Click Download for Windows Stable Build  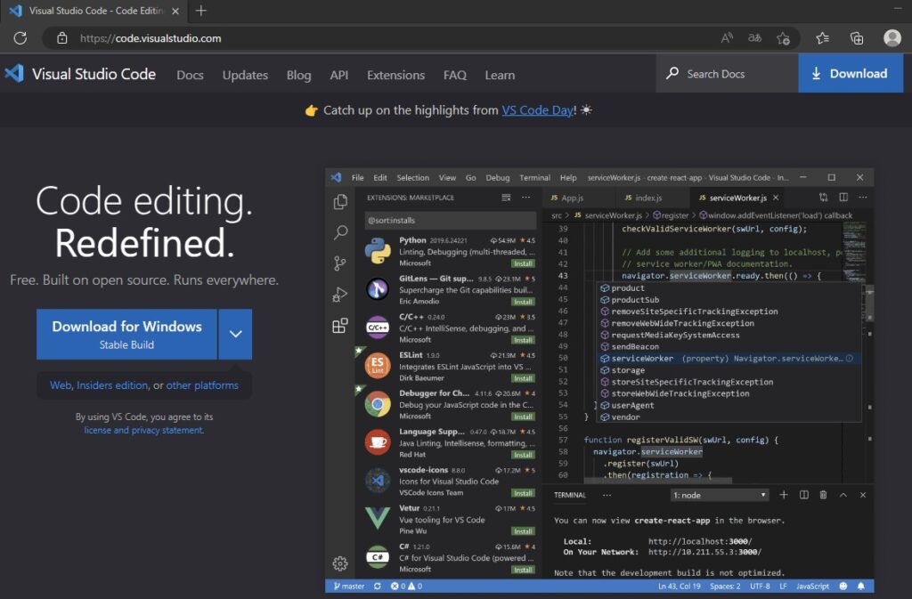pyautogui.click(x=126, y=334)
